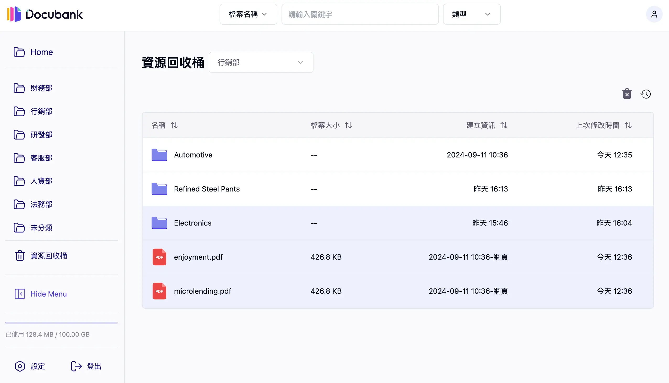This screenshot has height=383, width=669.
Task: Click the permanently delete trash icon above list
Action: (x=627, y=94)
